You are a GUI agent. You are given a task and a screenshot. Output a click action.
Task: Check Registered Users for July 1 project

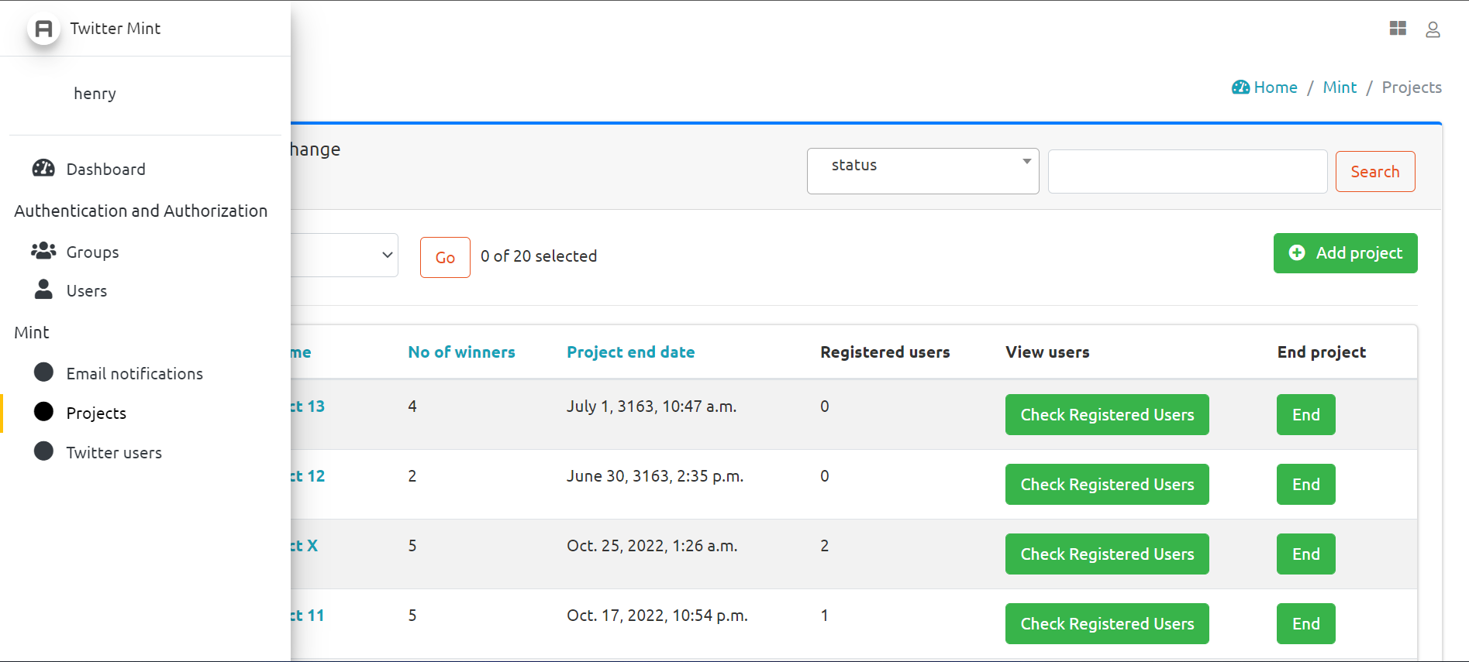click(x=1106, y=415)
